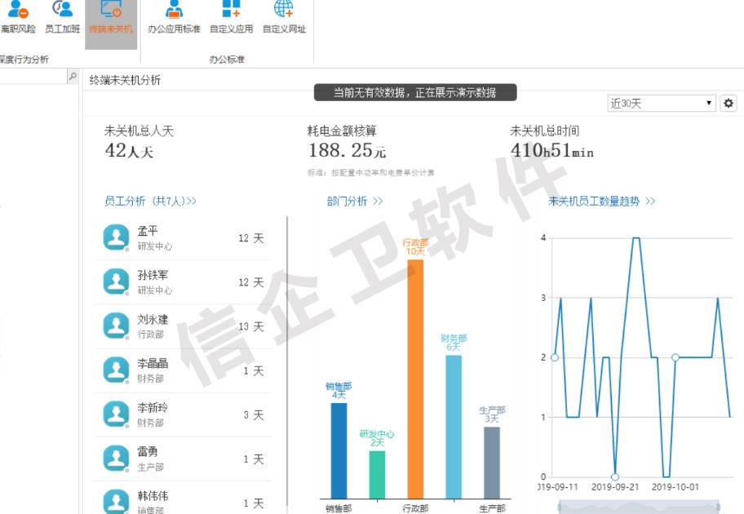
Task: Click 刘永建 avatar icon
Action: pyautogui.click(x=116, y=326)
